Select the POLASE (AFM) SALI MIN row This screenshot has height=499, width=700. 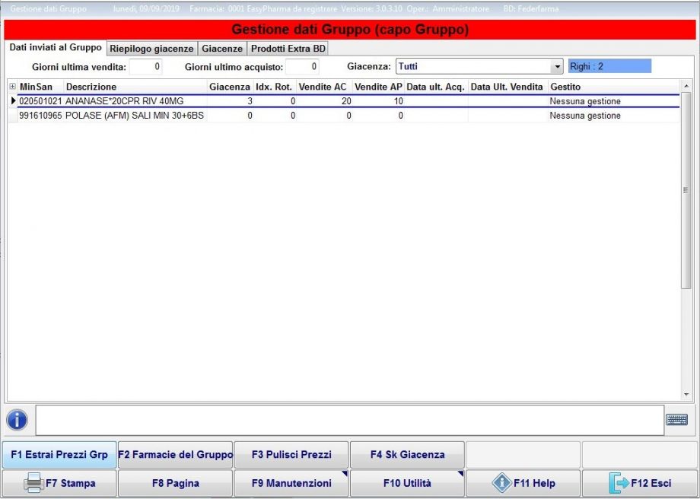click(134, 116)
